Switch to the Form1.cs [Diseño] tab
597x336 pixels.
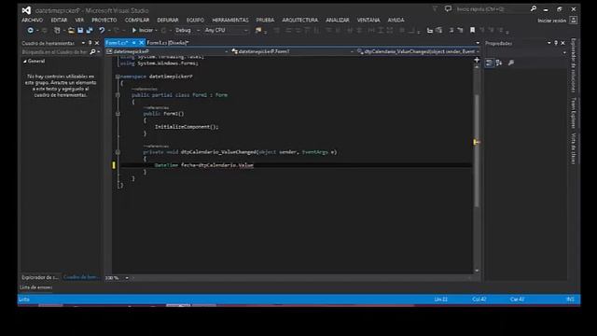pyautogui.click(x=168, y=43)
